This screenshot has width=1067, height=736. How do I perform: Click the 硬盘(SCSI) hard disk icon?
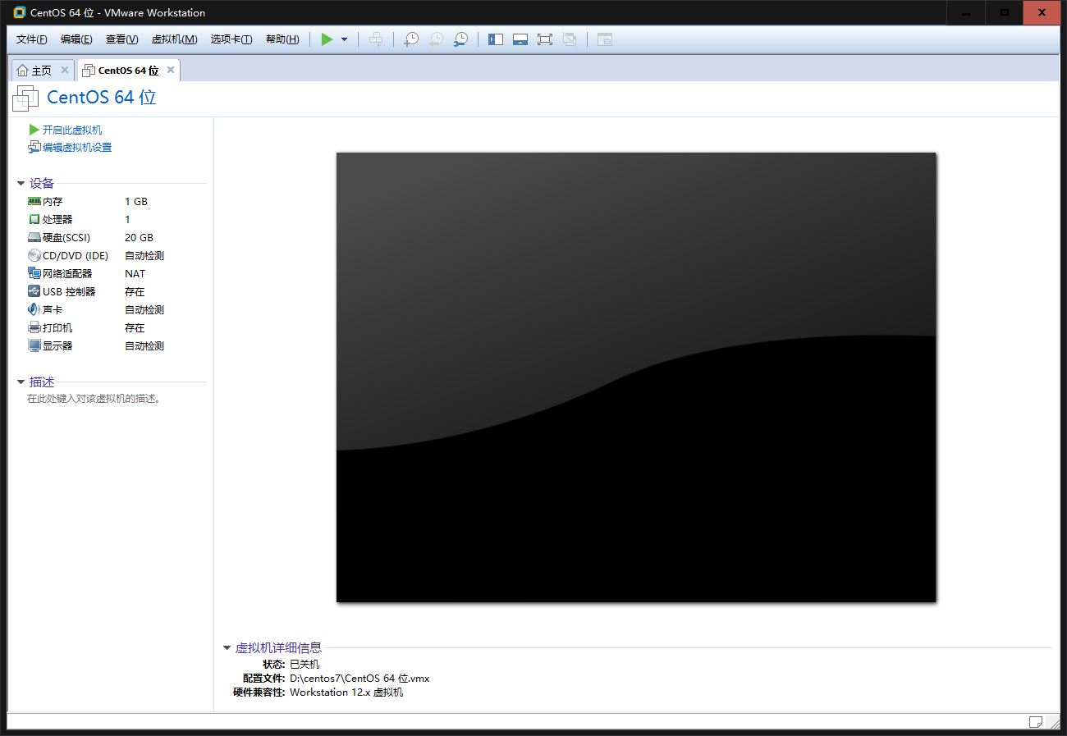pyautogui.click(x=34, y=237)
